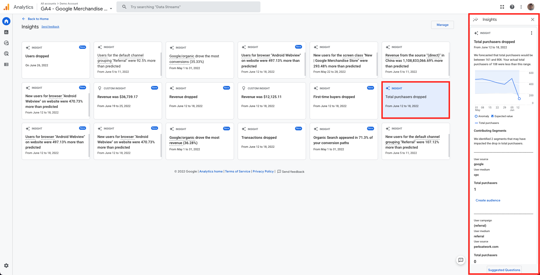Click the floating feedback chat icon

click(x=461, y=260)
